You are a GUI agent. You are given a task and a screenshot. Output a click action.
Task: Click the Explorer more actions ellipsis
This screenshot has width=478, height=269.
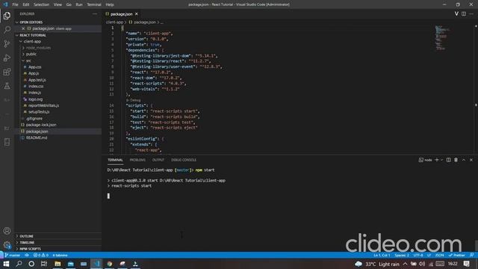95,13
